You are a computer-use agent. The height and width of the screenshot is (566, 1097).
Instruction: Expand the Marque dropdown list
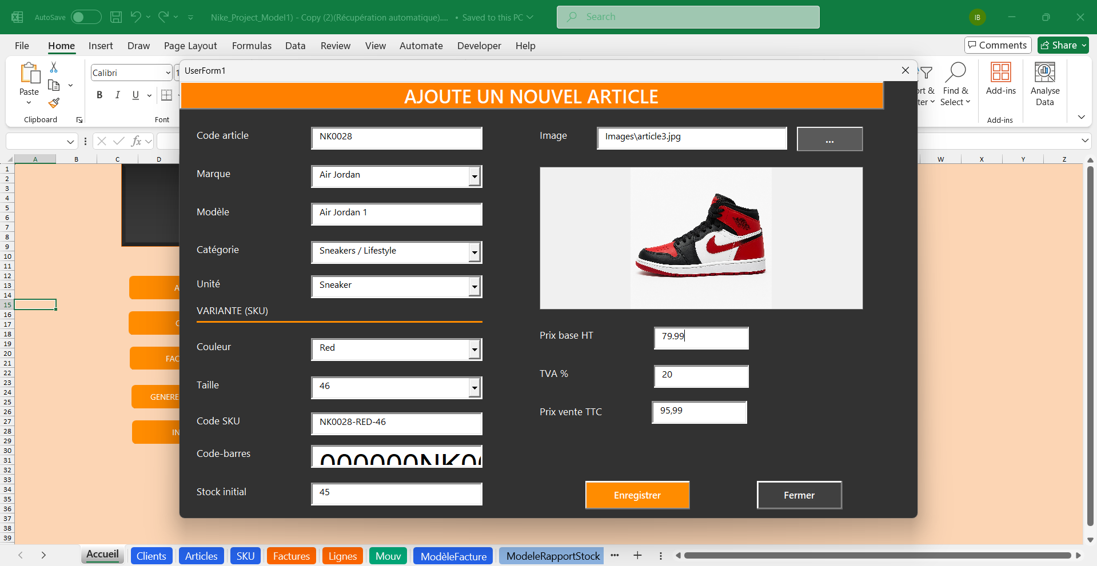coord(474,176)
